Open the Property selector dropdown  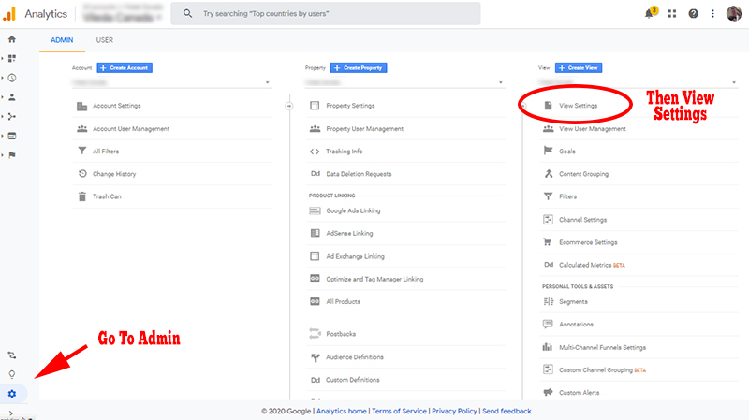coord(405,82)
